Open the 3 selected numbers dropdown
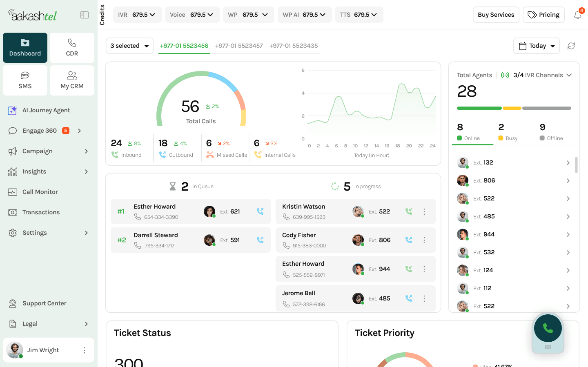The height and width of the screenshot is (367, 588). point(129,46)
